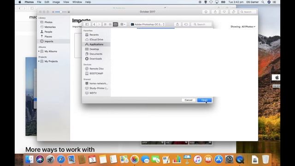Open the File menu

39,2
